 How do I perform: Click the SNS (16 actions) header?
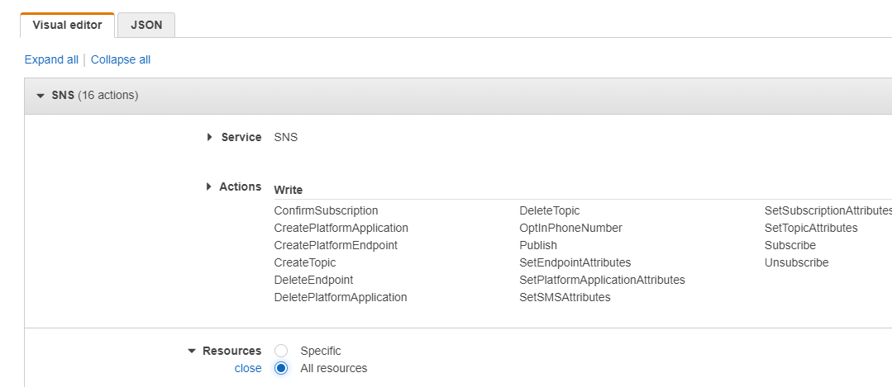tap(95, 96)
